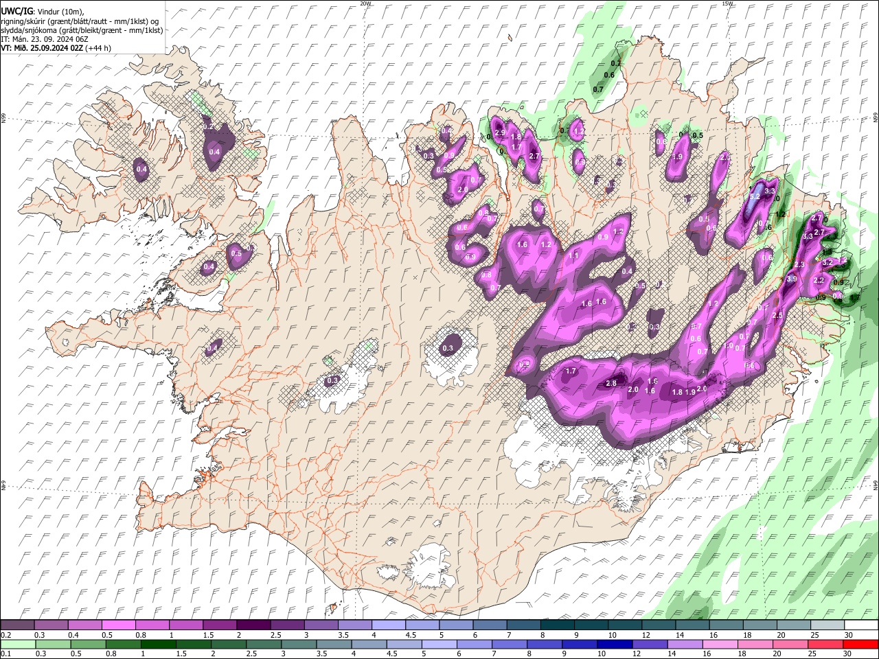Click the '2.9' snowfall value on the map
The width and height of the screenshot is (879, 659).
(500, 133)
